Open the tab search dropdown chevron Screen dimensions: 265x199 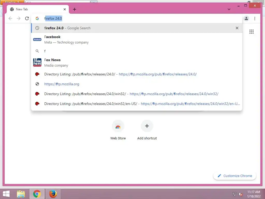point(229,9)
